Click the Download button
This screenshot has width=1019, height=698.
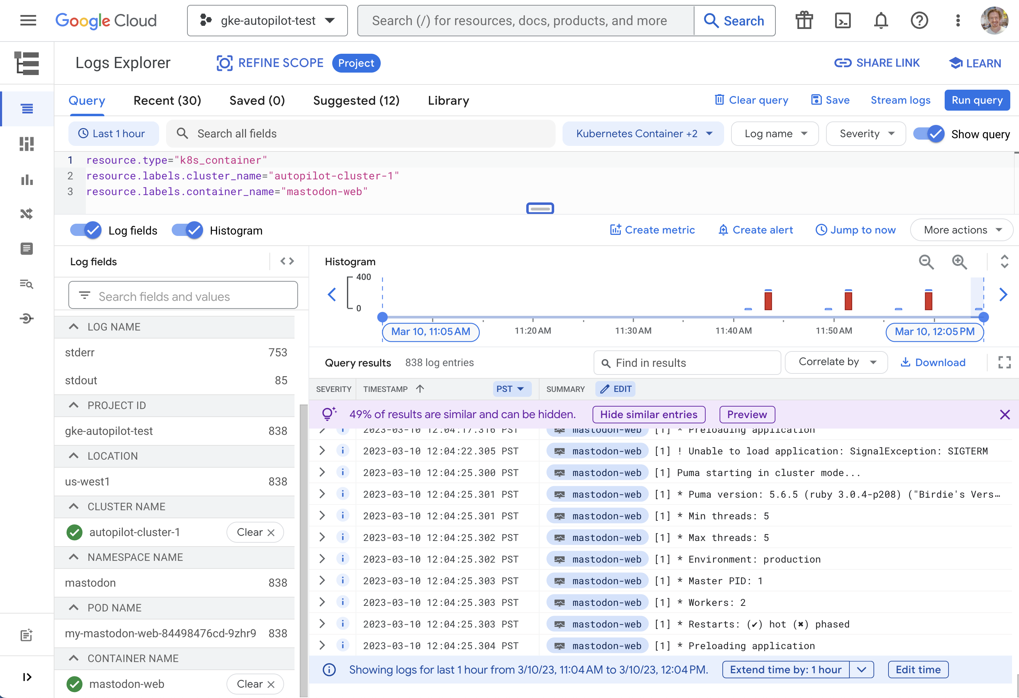[932, 363]
